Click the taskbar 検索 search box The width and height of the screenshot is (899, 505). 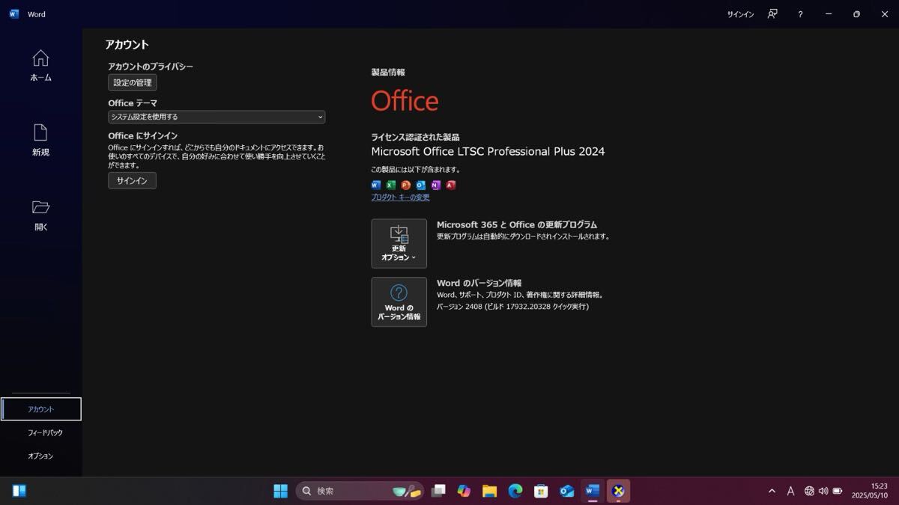(x=360, y=491)
